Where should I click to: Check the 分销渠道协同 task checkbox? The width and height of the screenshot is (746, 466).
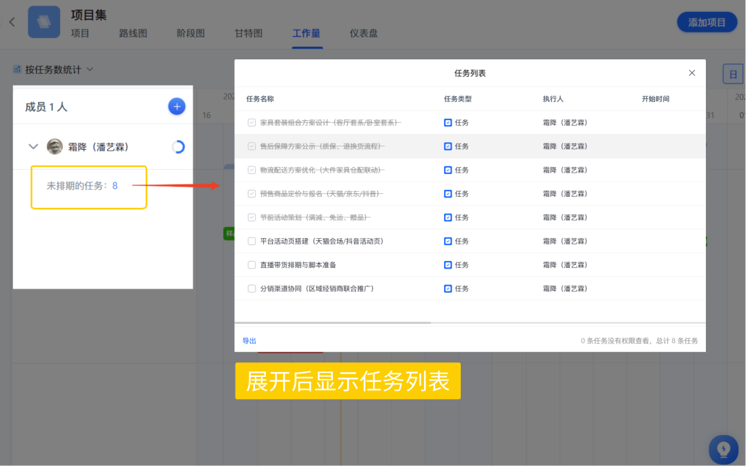coord(251,289)
